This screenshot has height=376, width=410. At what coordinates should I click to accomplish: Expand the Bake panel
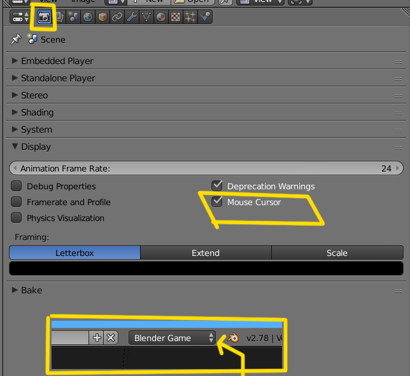tap(15, 290)
